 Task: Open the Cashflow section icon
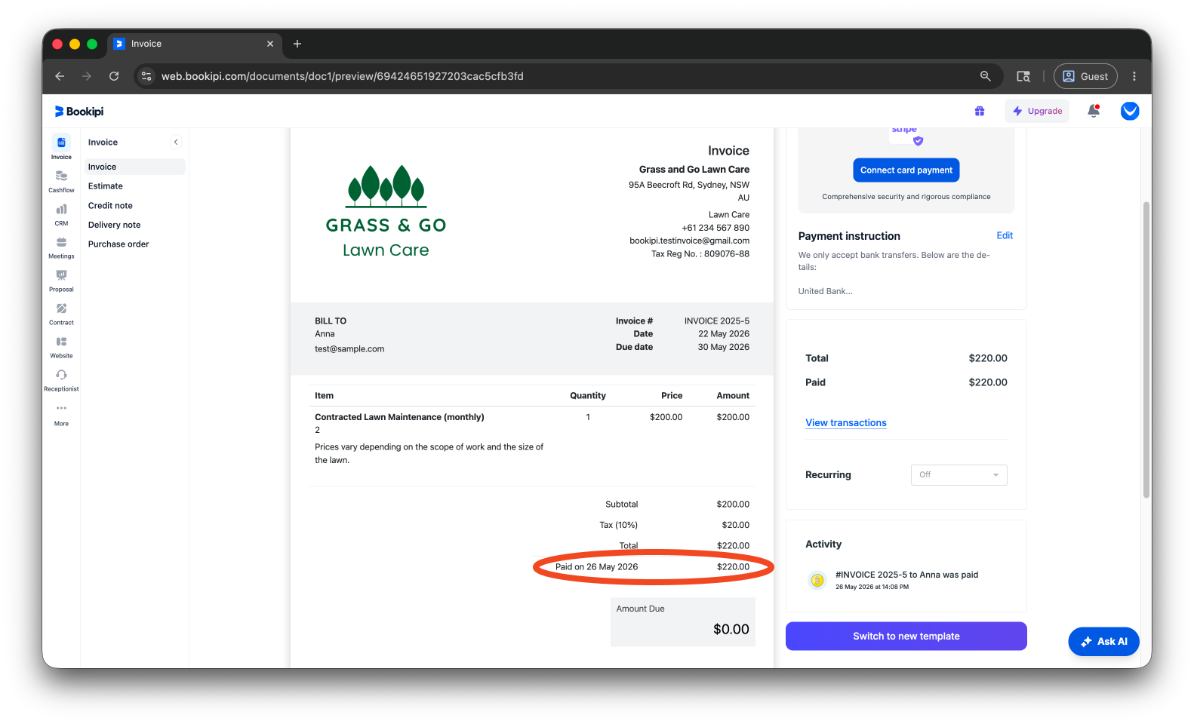tap(61, 176)
